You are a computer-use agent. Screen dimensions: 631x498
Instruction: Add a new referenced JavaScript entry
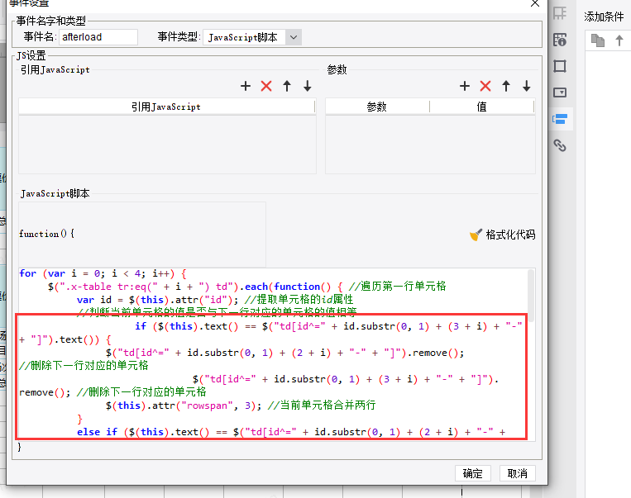pos(246,86)
